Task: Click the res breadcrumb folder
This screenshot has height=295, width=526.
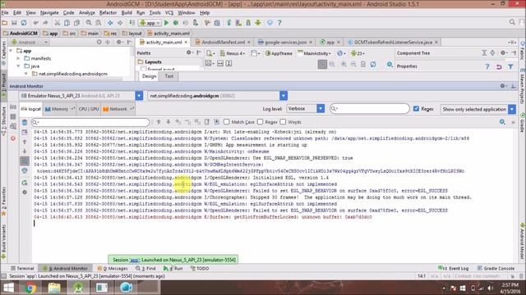Action: [x=111, y=34]
